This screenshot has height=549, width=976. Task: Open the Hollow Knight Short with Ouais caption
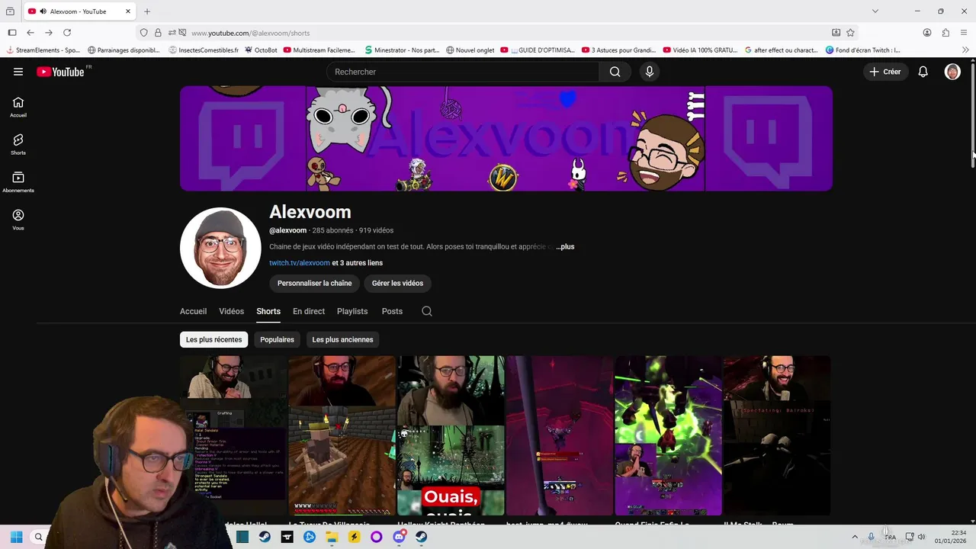click(x=451, y=435)
